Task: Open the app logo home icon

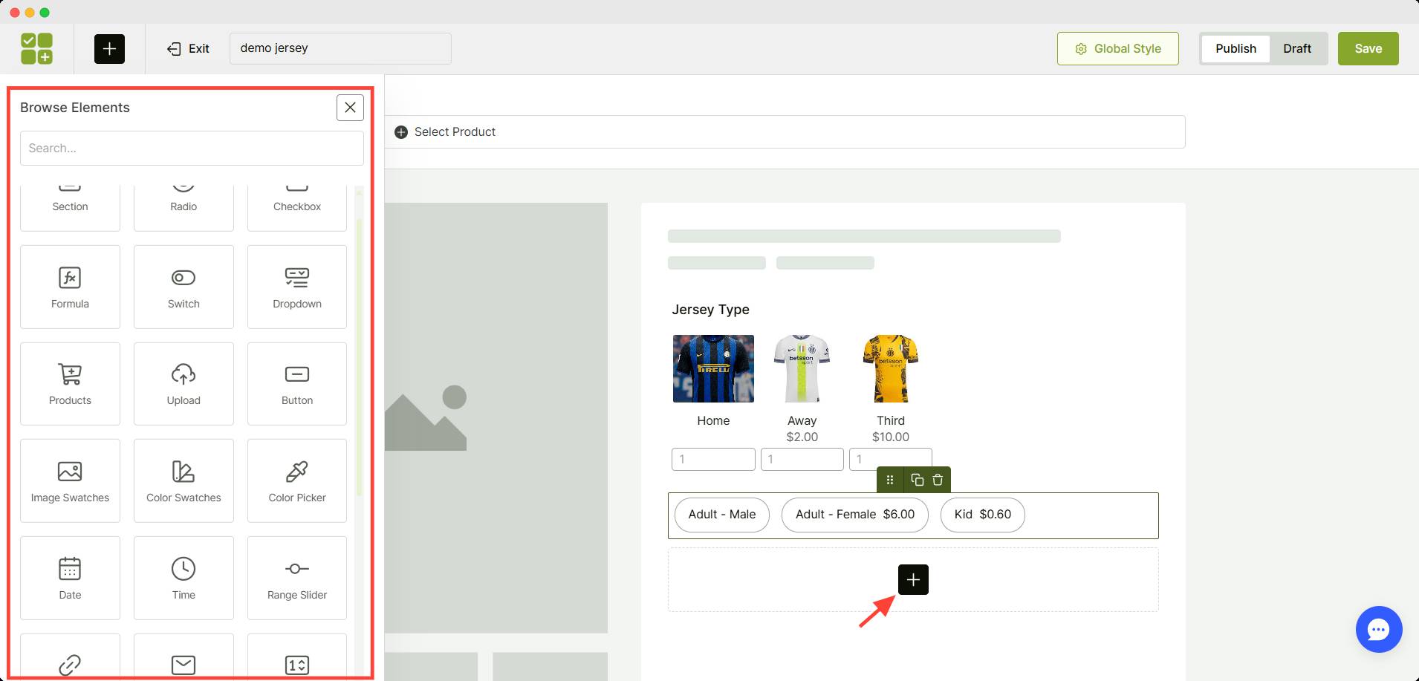Action: 36,48
